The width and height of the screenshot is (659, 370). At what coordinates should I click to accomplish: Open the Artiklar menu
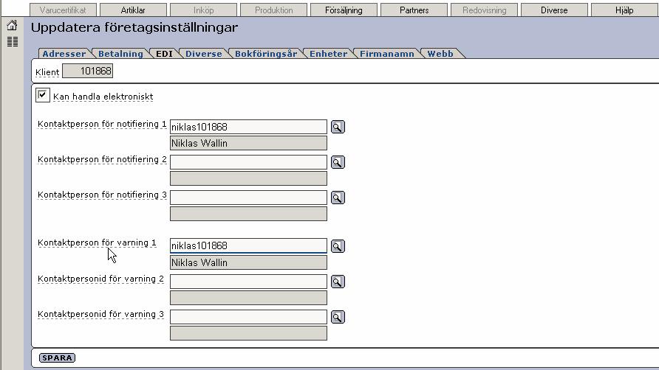click(x=133, y=10)
